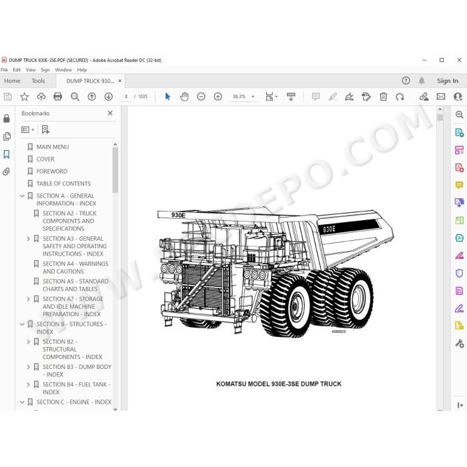Viewport: 467px width, 467px height.
Task: Click the stamp tool icon
Action: tap(366, 97)
